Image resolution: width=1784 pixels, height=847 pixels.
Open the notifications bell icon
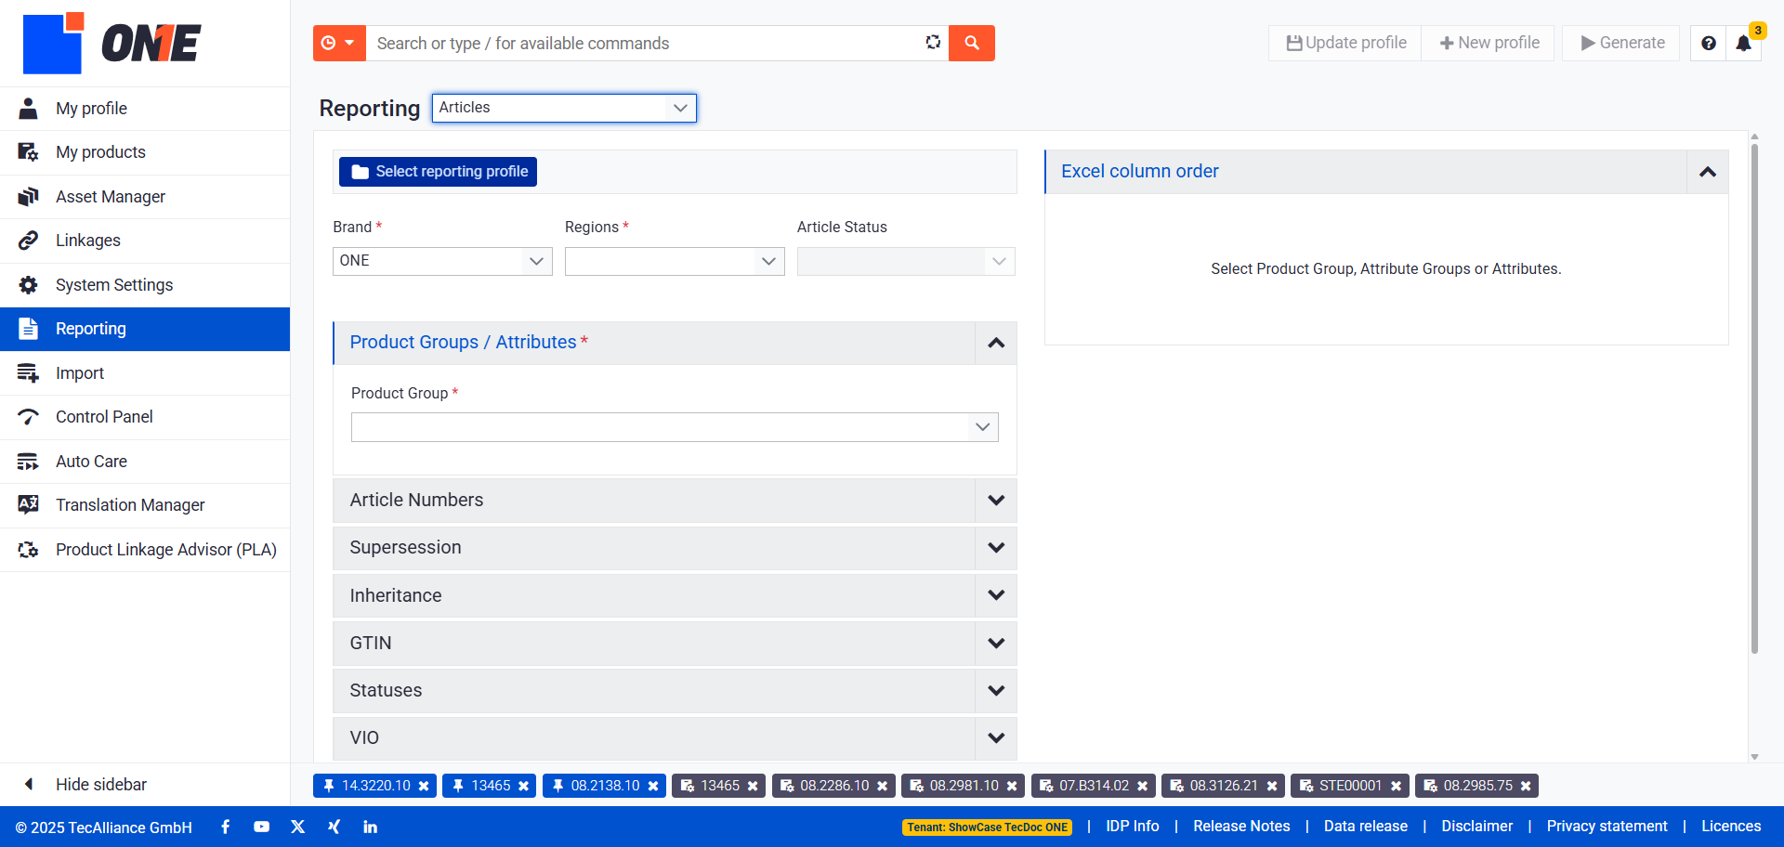(1744, 43)
